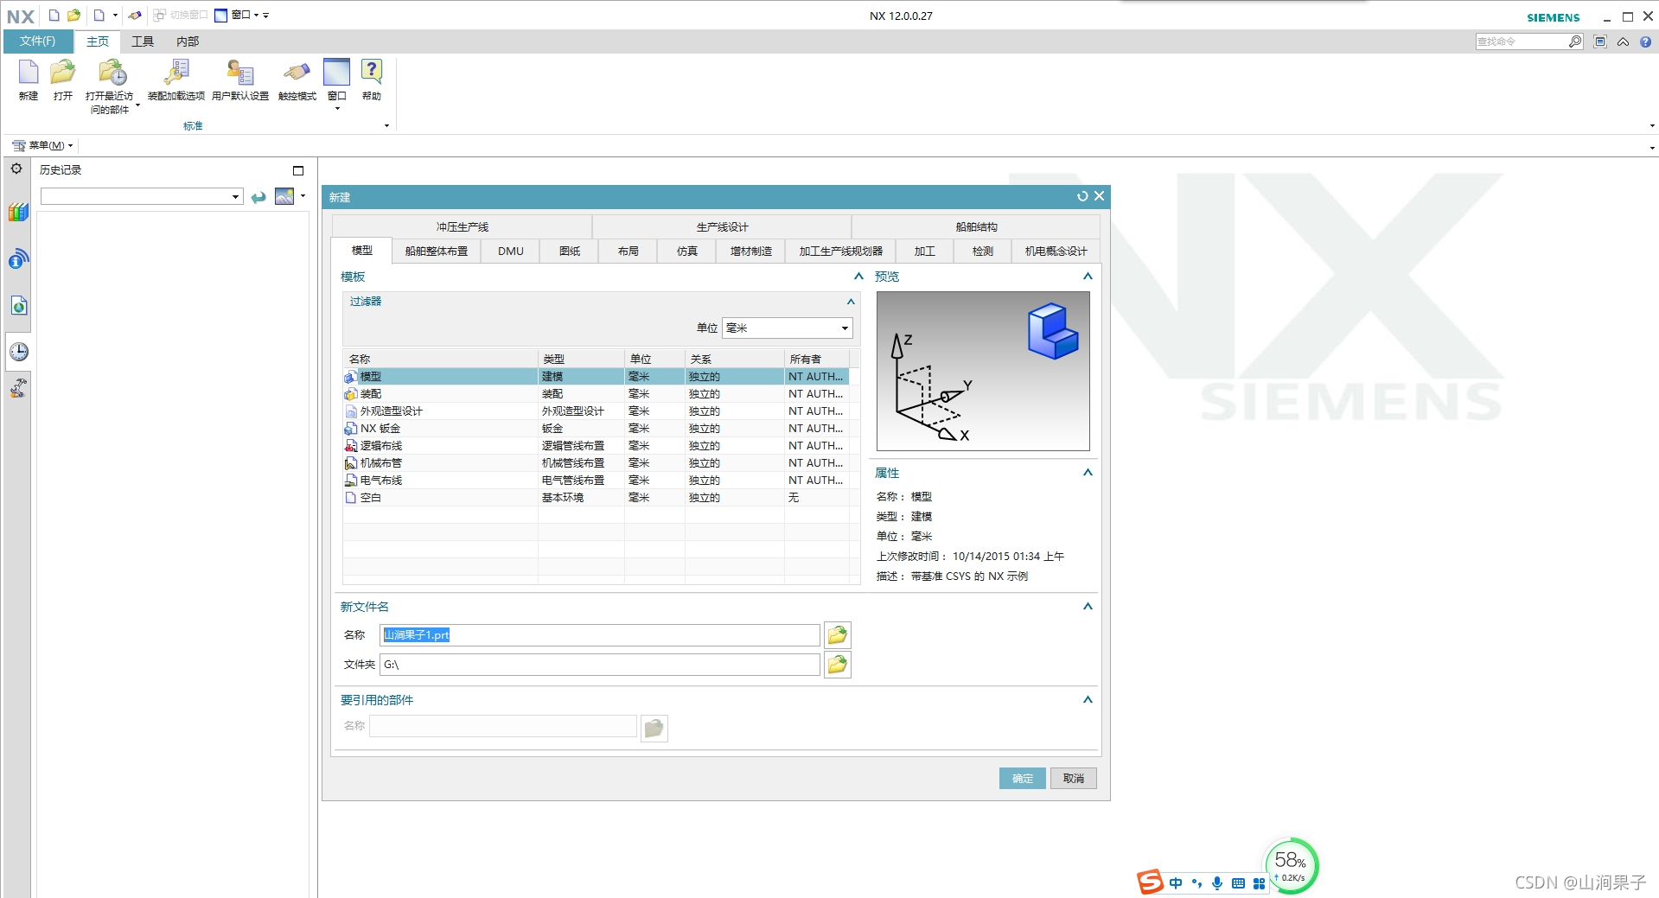Browse for new file name
This screenshot has height=898, width=1659.
(x=837, y=635)
